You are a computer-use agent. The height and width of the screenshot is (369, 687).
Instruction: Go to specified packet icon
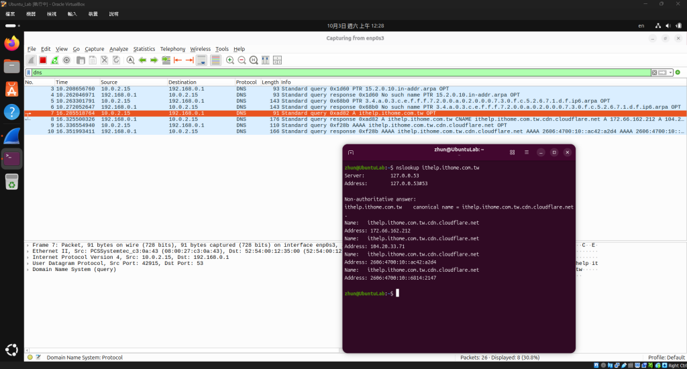pyautogui.click(x=166, y=60)
